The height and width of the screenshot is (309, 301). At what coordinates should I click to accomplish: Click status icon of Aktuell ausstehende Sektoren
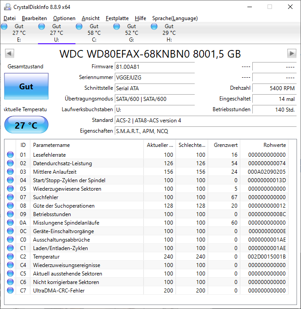(10, 273)
